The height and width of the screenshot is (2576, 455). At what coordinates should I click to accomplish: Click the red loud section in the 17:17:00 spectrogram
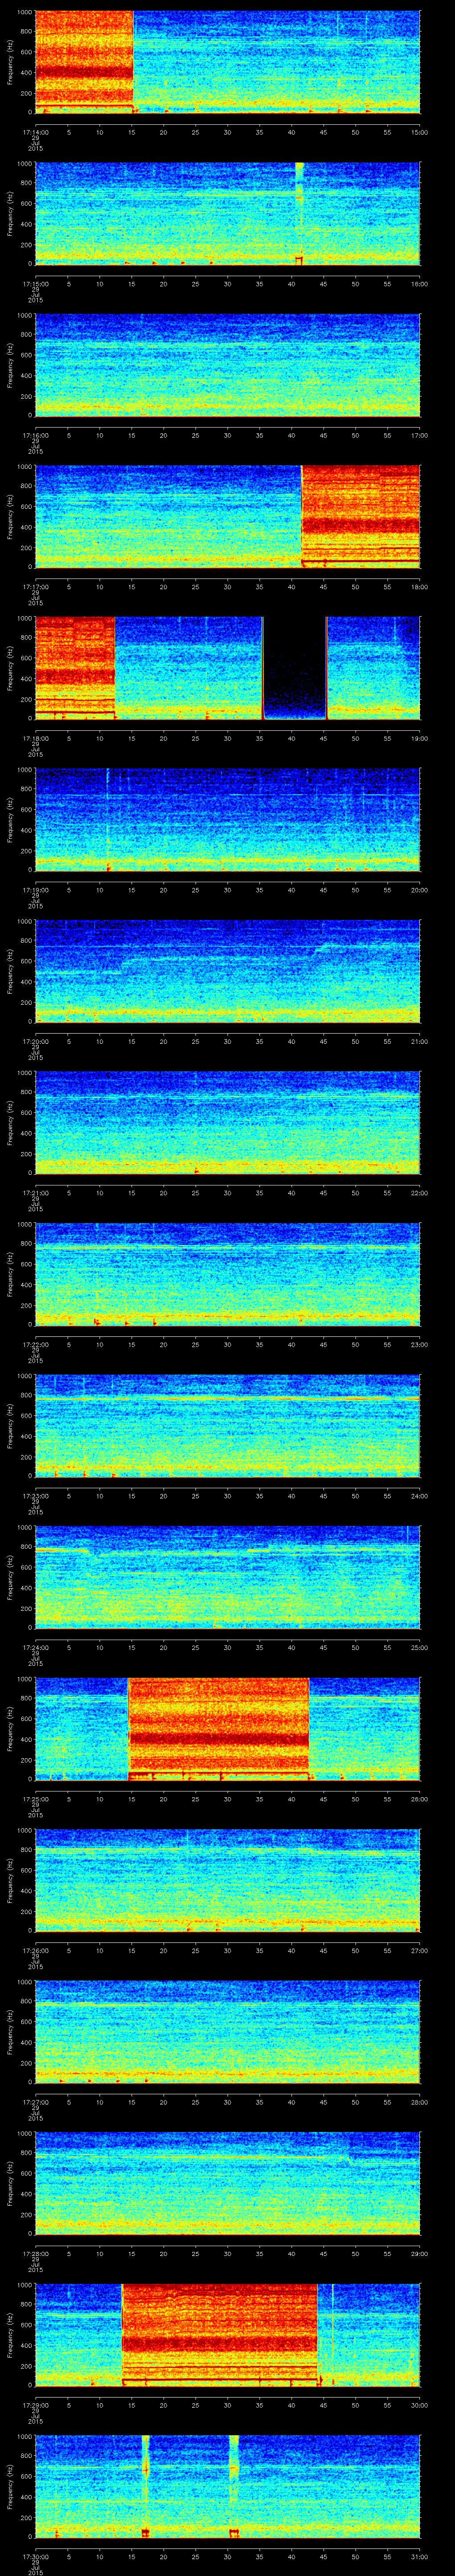tap(361, 516)
